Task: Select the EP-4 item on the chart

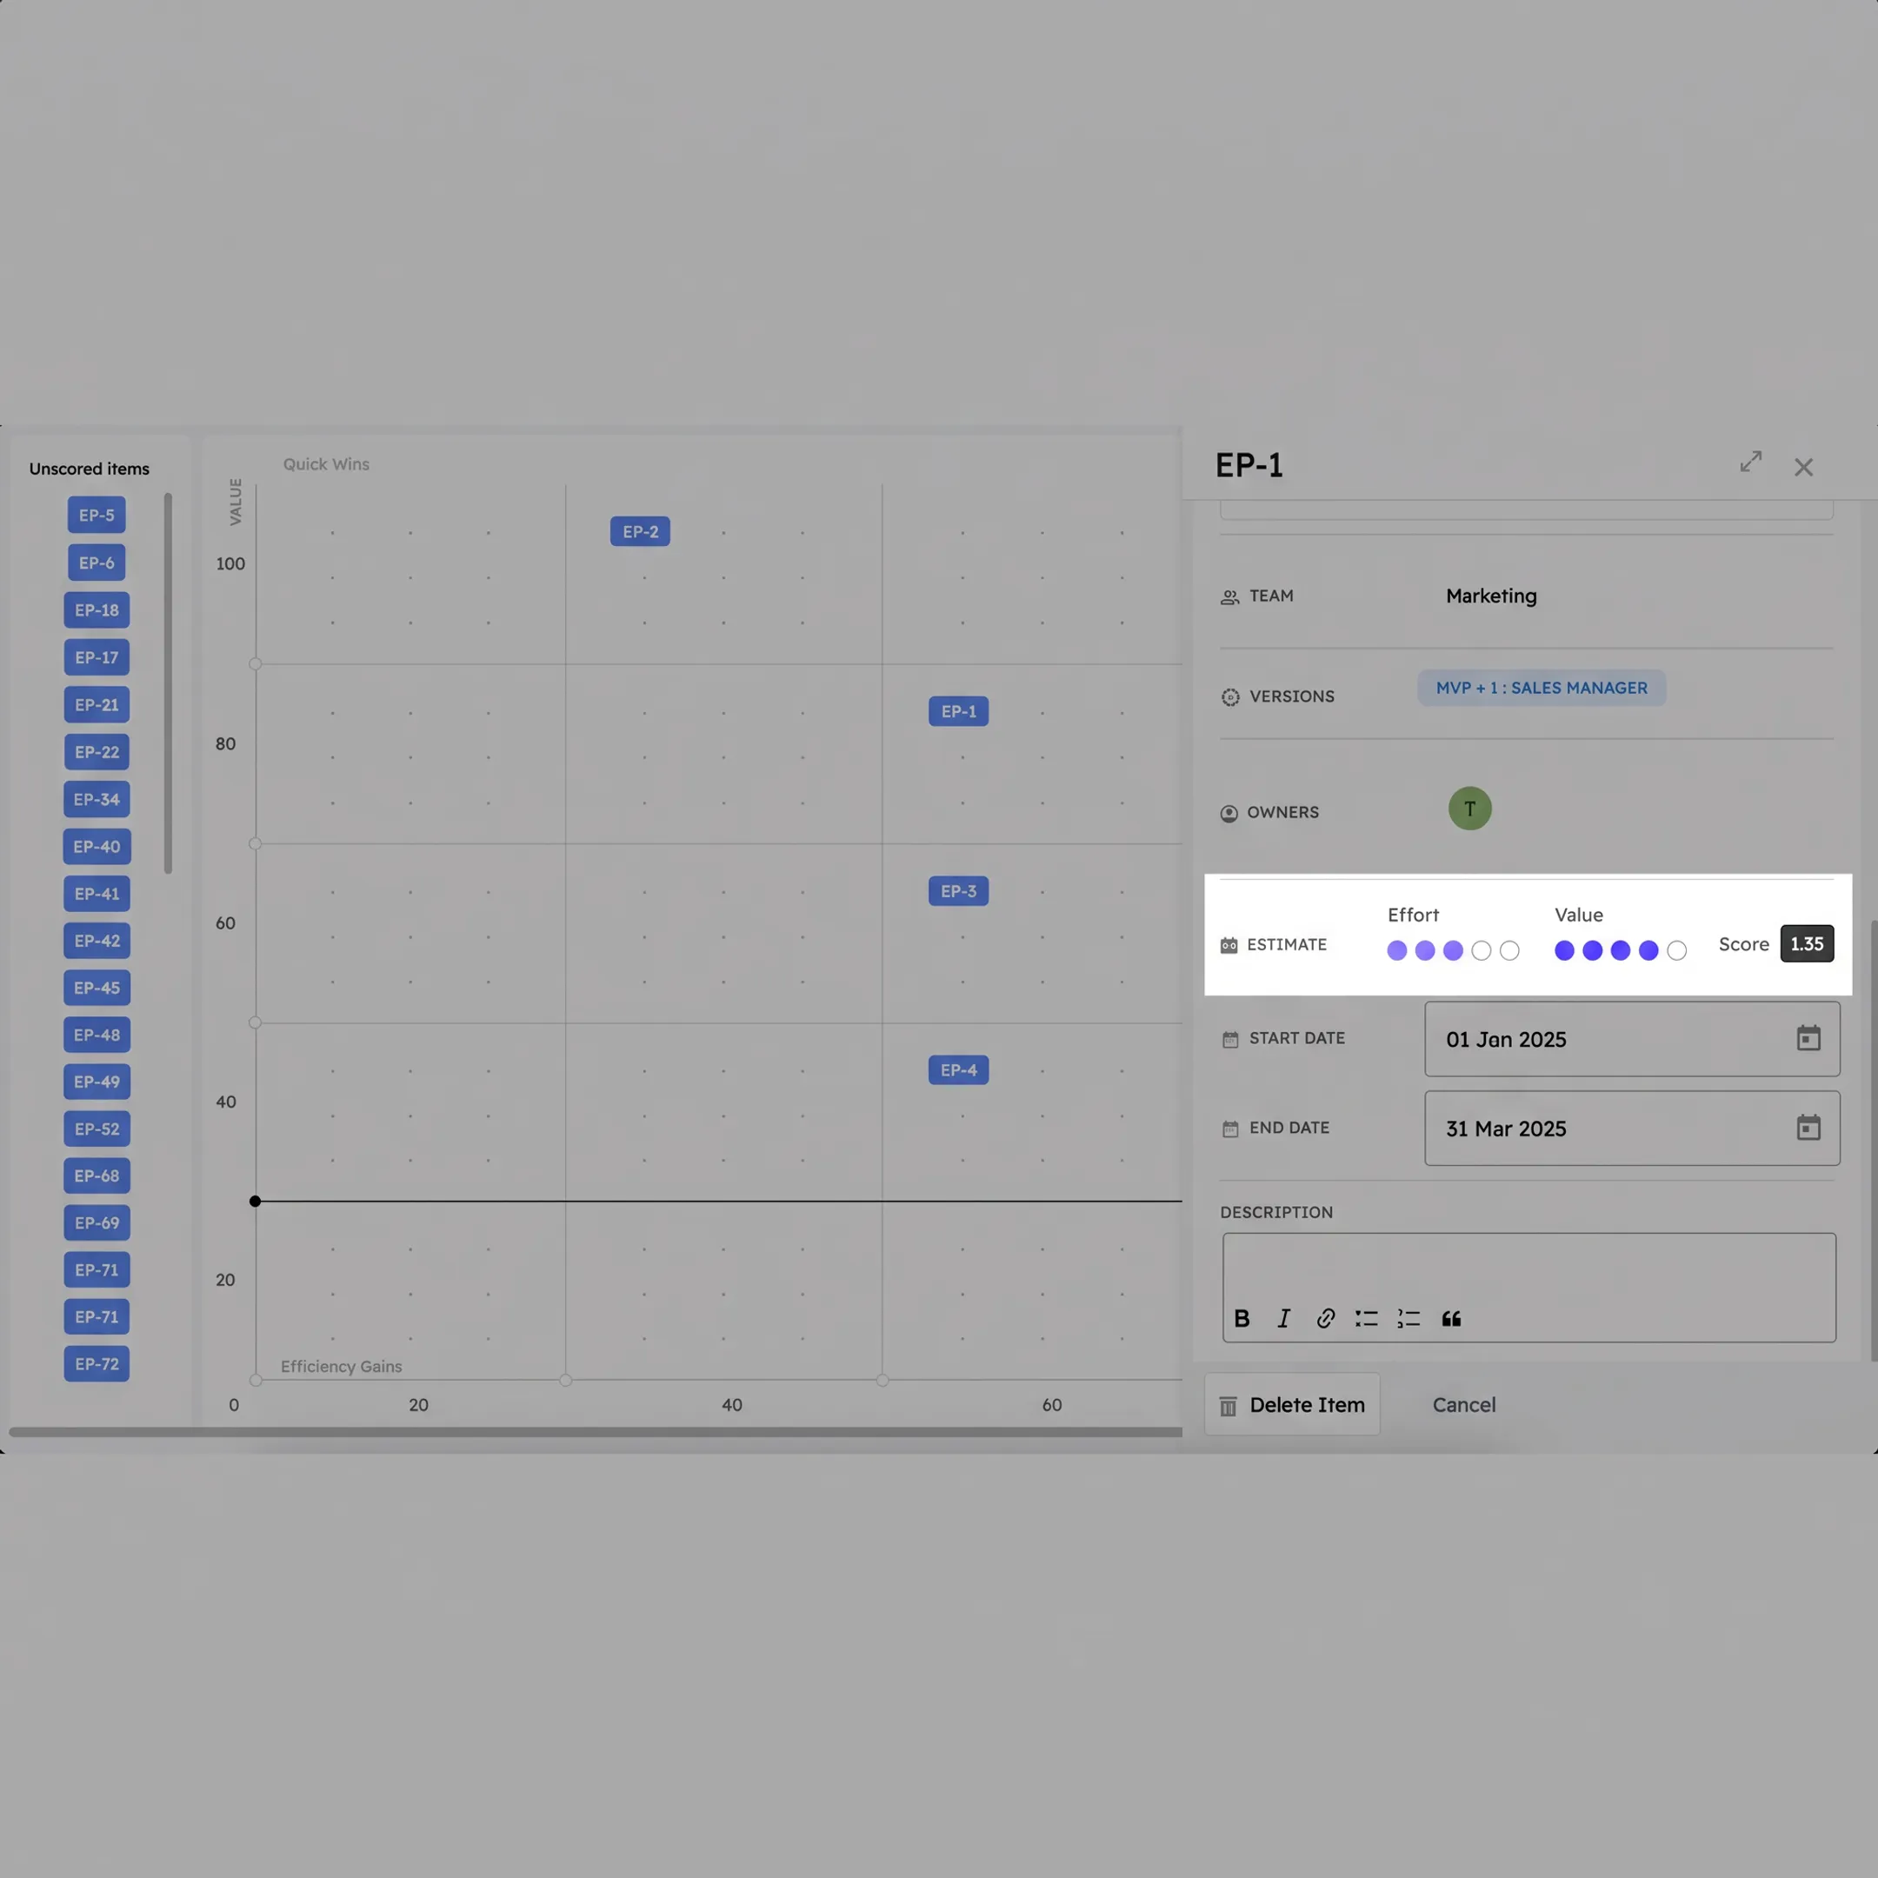Action: click(958, 1070)
